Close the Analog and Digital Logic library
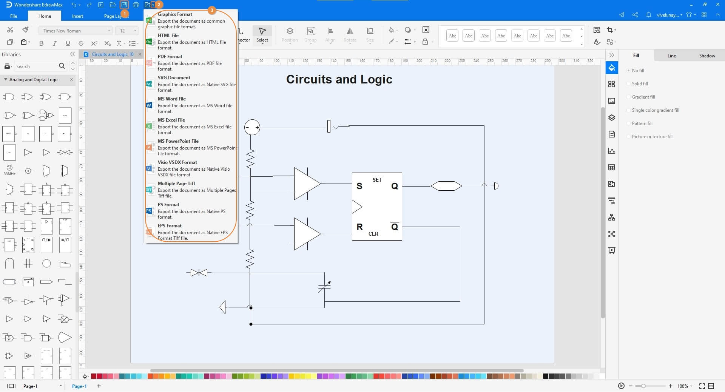The height and width of the screenshot is (392, 725). (x=72, y=80)
